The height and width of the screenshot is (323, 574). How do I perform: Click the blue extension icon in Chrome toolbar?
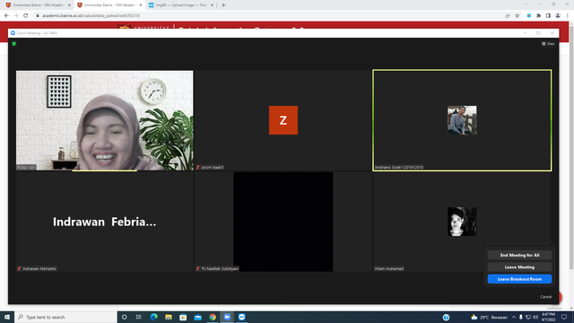click(529, 16)
